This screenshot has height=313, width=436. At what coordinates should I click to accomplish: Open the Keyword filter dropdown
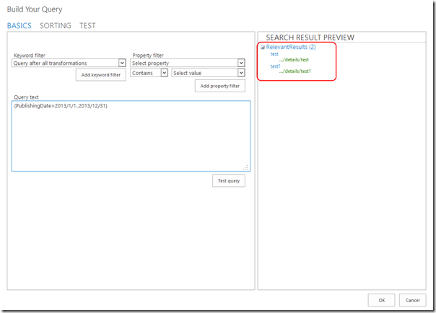tap(69, 63)
